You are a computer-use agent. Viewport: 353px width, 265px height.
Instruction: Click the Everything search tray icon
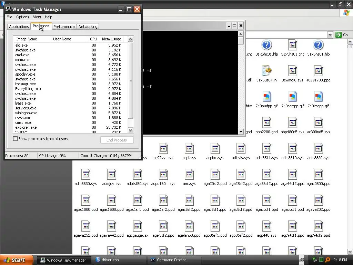(x=327, y=260)
